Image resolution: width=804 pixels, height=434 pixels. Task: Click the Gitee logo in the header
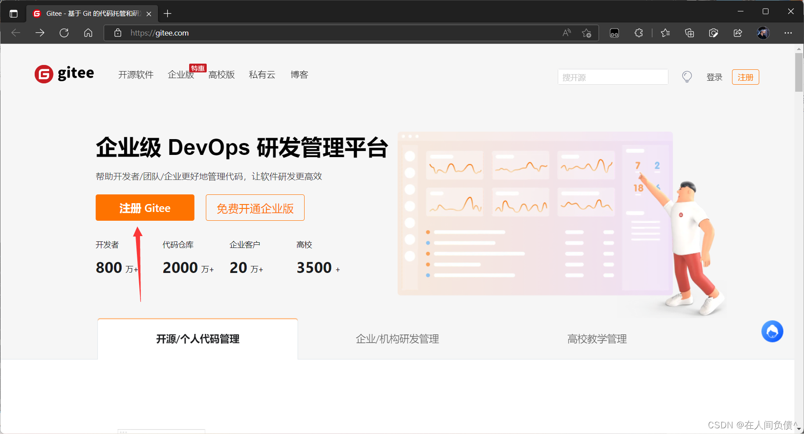(x=64, y=74)
